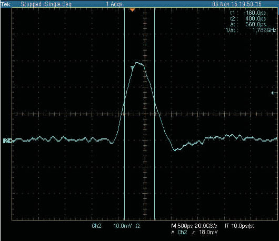
Task: Select the 18.0mV trigger level readout
Action: point(208,232)
